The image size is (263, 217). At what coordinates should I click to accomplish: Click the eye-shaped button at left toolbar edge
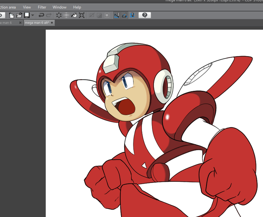[x=2, y=15]
